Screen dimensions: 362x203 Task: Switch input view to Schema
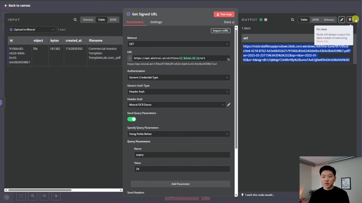[88, 20]
